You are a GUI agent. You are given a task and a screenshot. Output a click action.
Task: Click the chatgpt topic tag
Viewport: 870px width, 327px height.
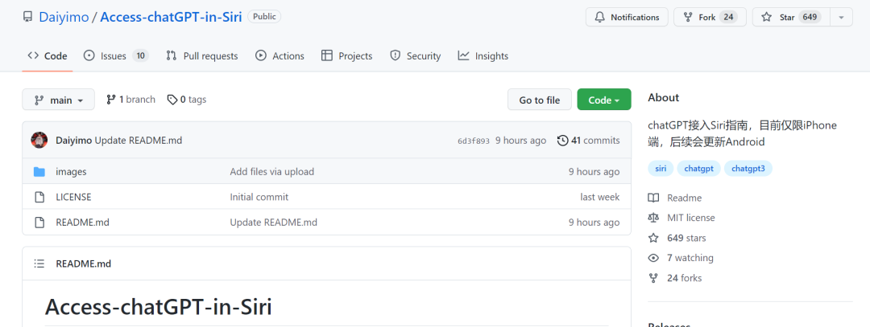coord(698,169)
